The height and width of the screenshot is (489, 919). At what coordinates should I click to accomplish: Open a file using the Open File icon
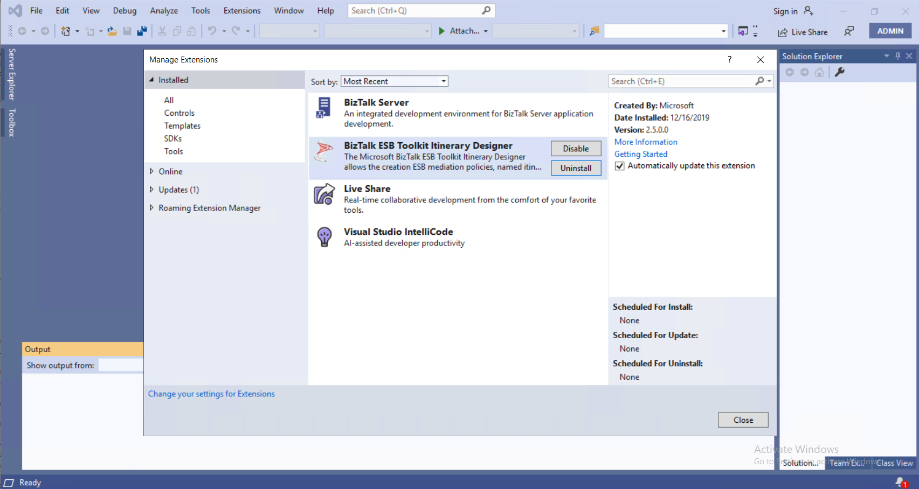point(112,31)
